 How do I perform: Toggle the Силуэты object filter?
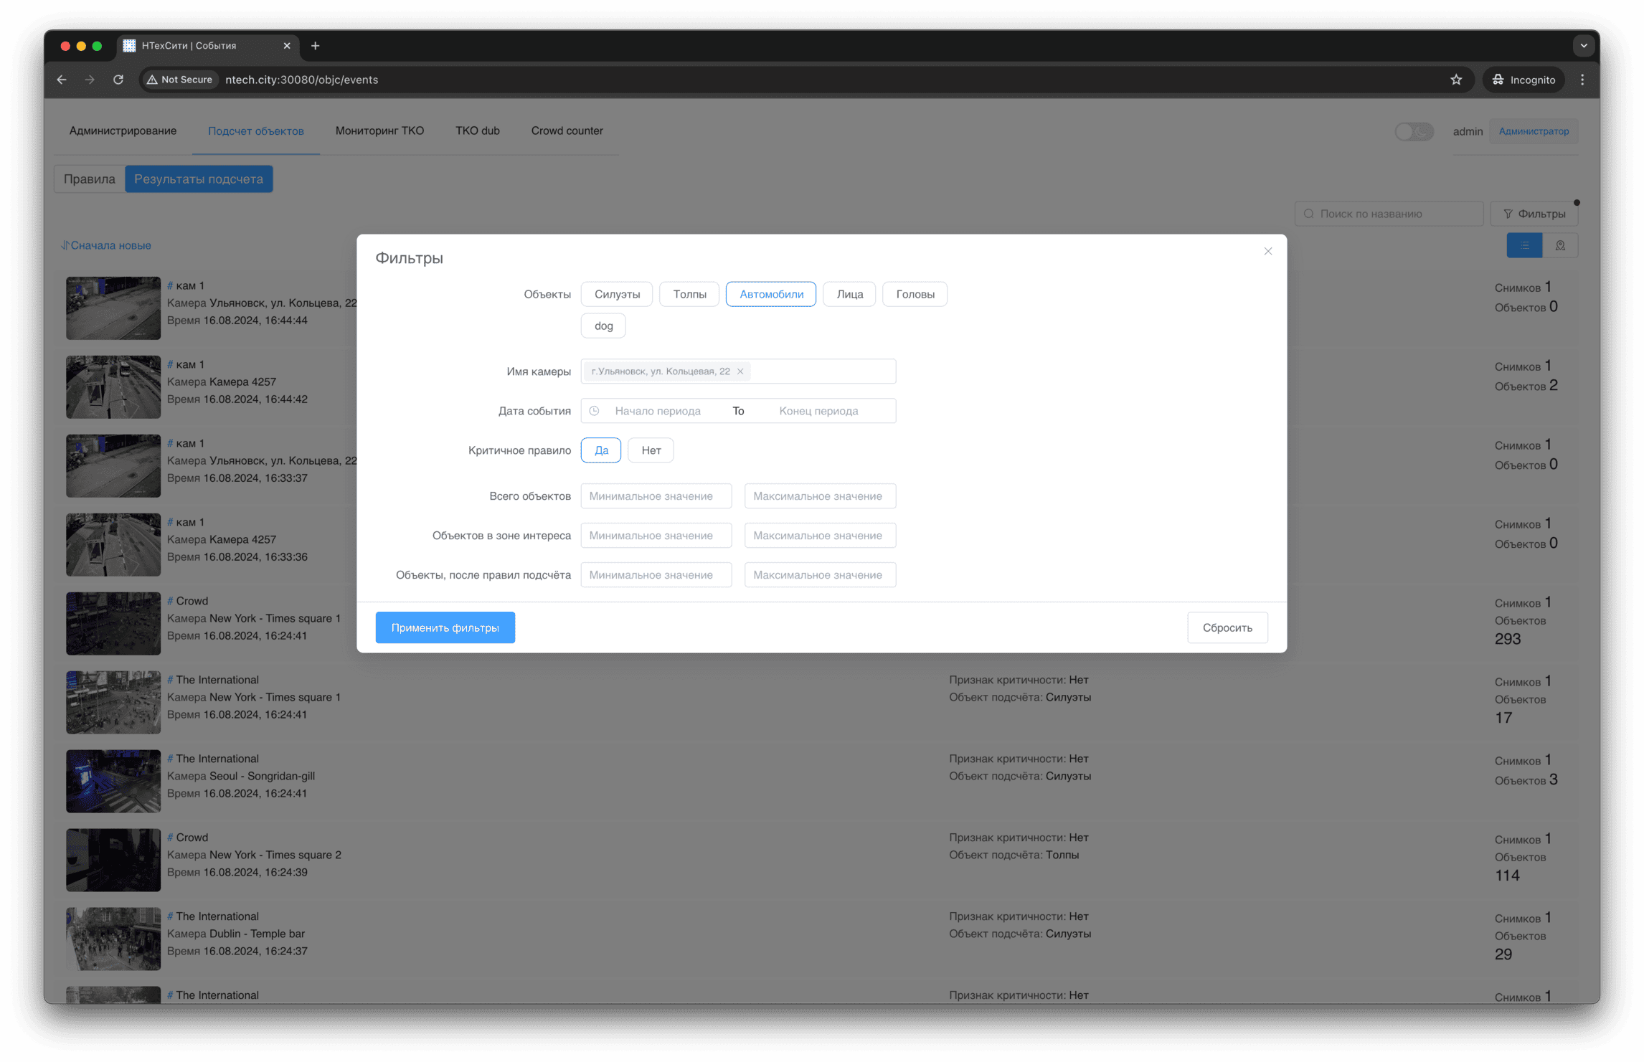(616, 294)
